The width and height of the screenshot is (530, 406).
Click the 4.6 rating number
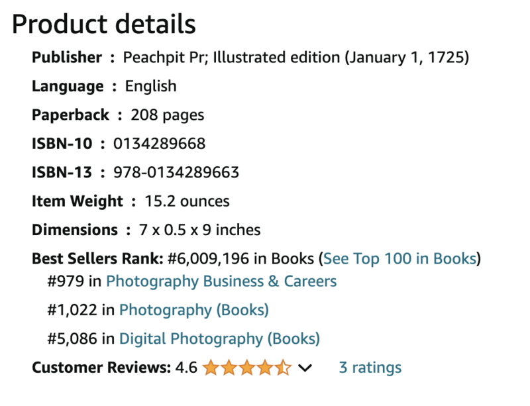coord(186,368)
